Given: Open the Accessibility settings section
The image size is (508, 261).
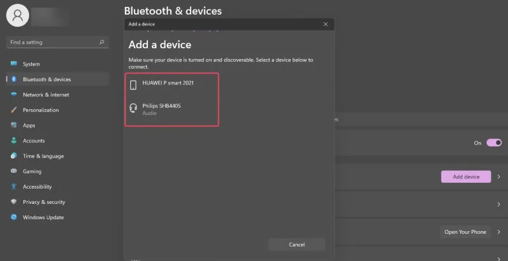Looking at the screenshot, I should point(37,187).
